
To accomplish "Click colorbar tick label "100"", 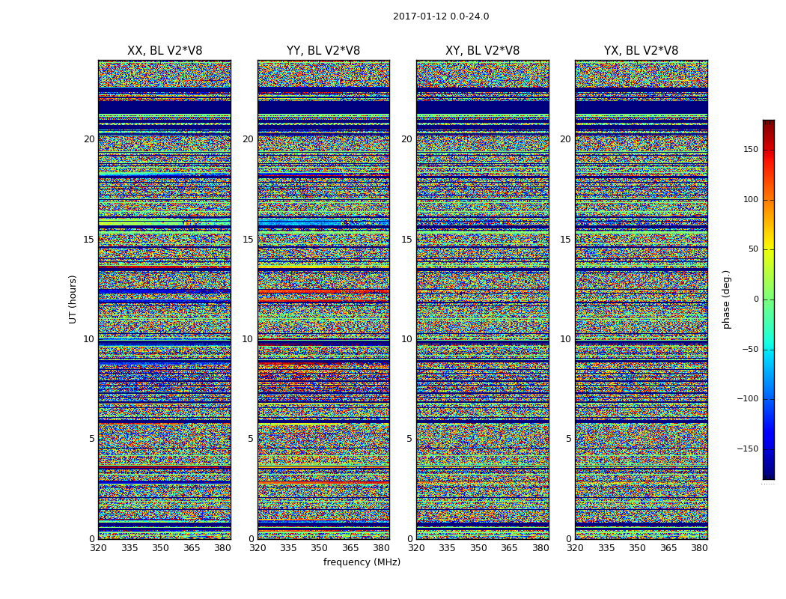I will (751, 199).
